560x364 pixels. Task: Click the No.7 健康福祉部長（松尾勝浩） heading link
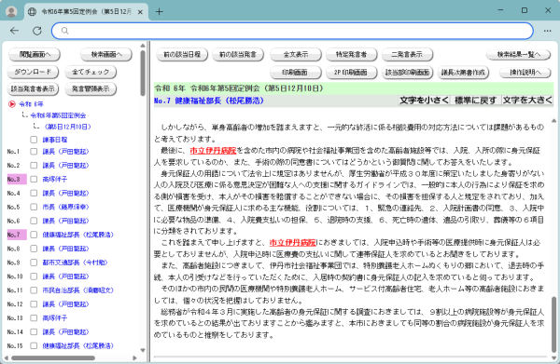click(x=209, y=101)
